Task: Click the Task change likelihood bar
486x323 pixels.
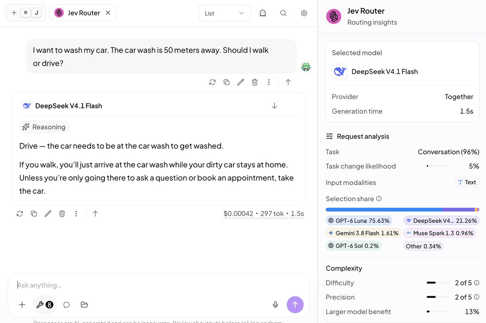Action: pyautogui.click(x=438, y=166)
